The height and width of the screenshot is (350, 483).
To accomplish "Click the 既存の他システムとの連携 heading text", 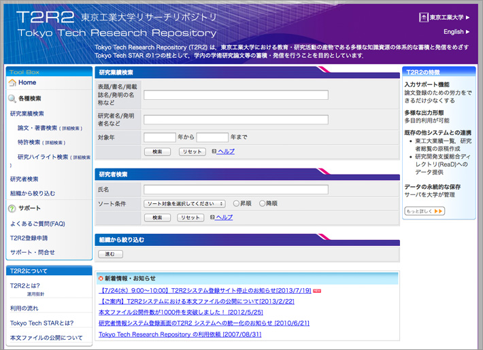I will pyautogui.click(x=437, y=133).
